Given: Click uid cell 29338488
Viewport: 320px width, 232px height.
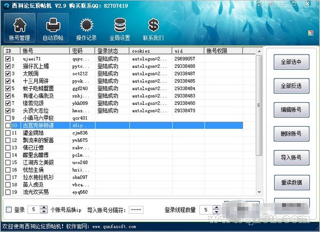Looking at the screenshot, I should click(x=185, y=66).
